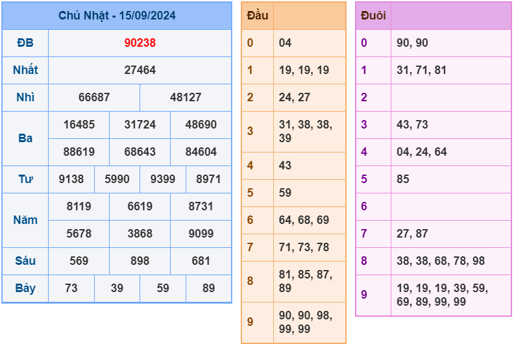
Task: Click the Đuôi table header
Action: [x=373, y=16]
